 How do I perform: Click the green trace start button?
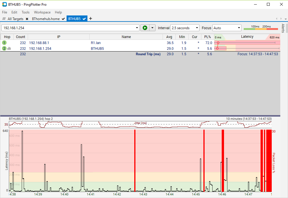[145, 28]
